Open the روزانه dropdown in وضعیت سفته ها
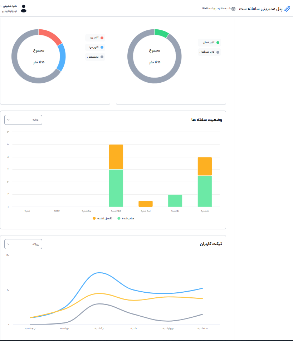293x341 pixels. pyautogui.click(x=23, y=120)
